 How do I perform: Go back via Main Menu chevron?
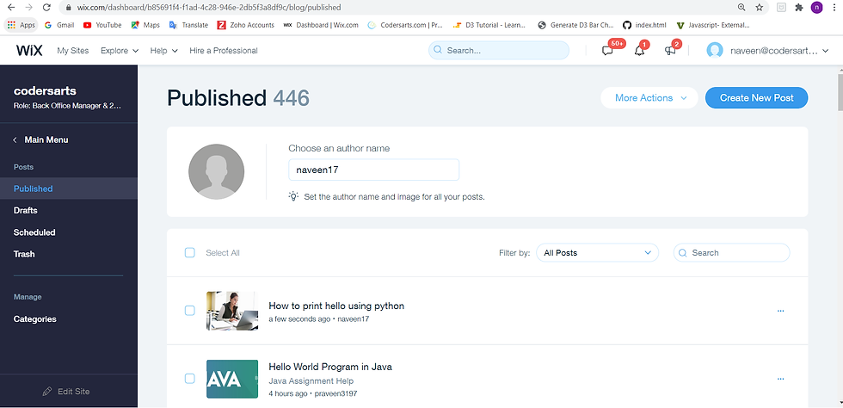coord(15,140)
